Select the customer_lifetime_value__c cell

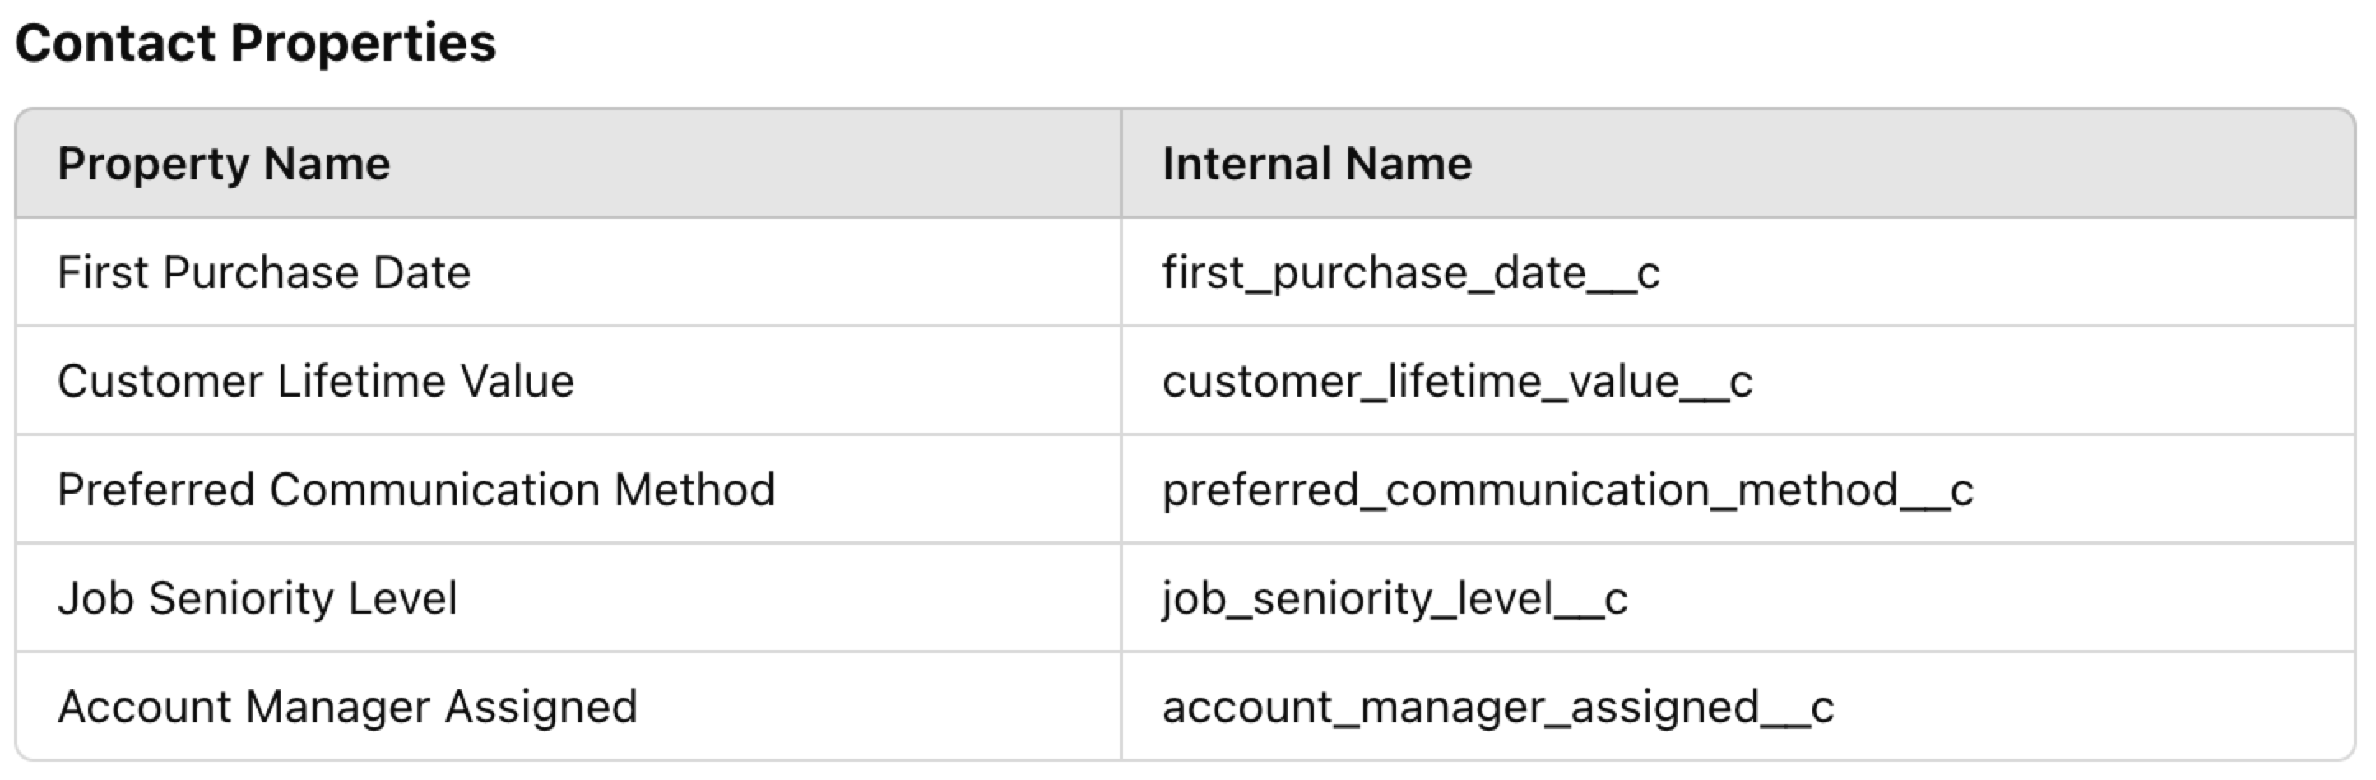pos(1456,382)
